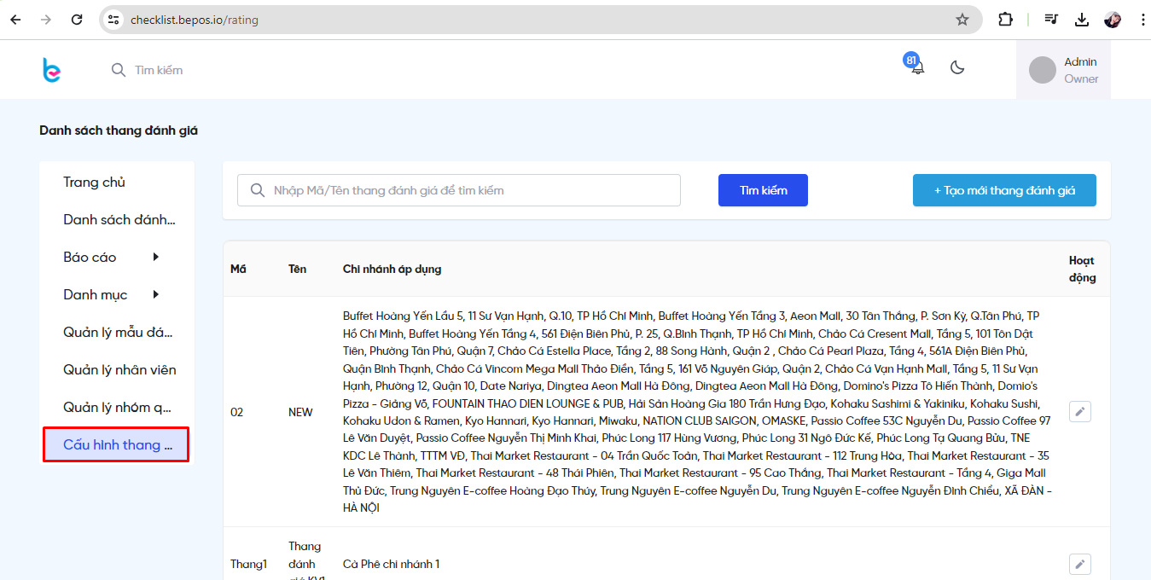
Task: Click the Tên column header
Action: pos(297,269)
